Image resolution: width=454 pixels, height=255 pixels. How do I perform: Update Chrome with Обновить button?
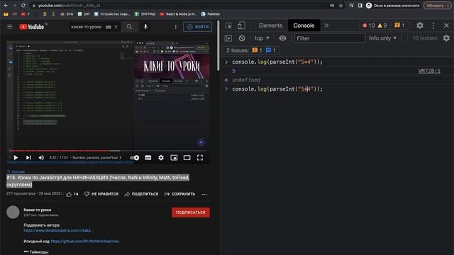(x=437, y=6)
